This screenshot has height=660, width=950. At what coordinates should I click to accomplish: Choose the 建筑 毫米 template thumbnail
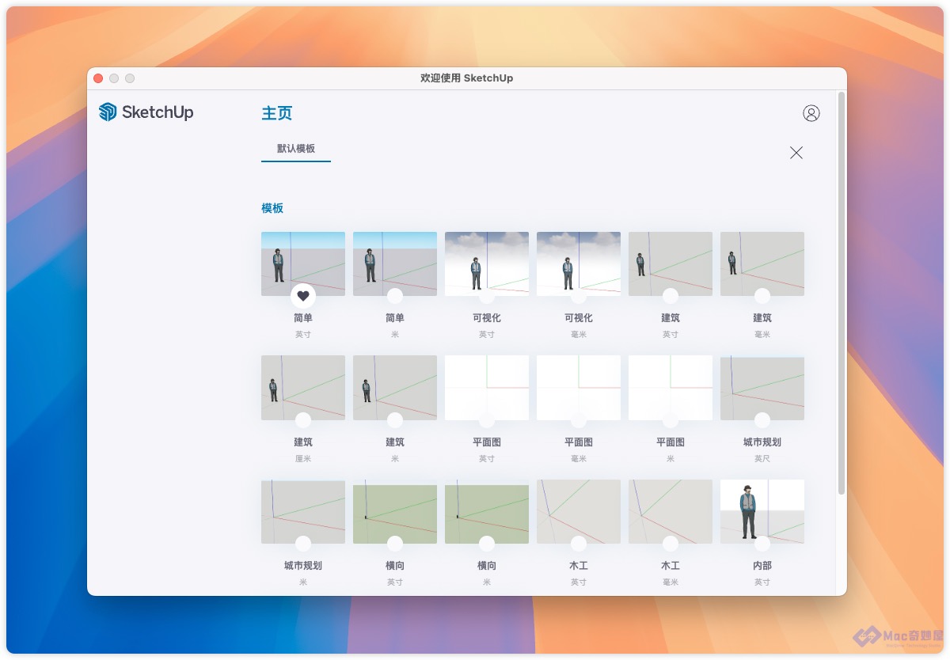click(762, 264)
